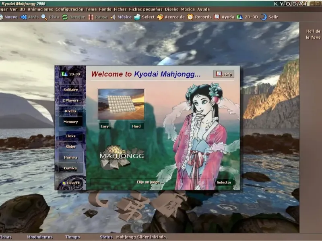Click the Help button in welcome dialog

pyautogui.click(x=224, y=74)
